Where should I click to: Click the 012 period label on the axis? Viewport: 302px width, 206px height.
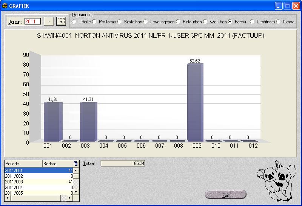[253, 146]
